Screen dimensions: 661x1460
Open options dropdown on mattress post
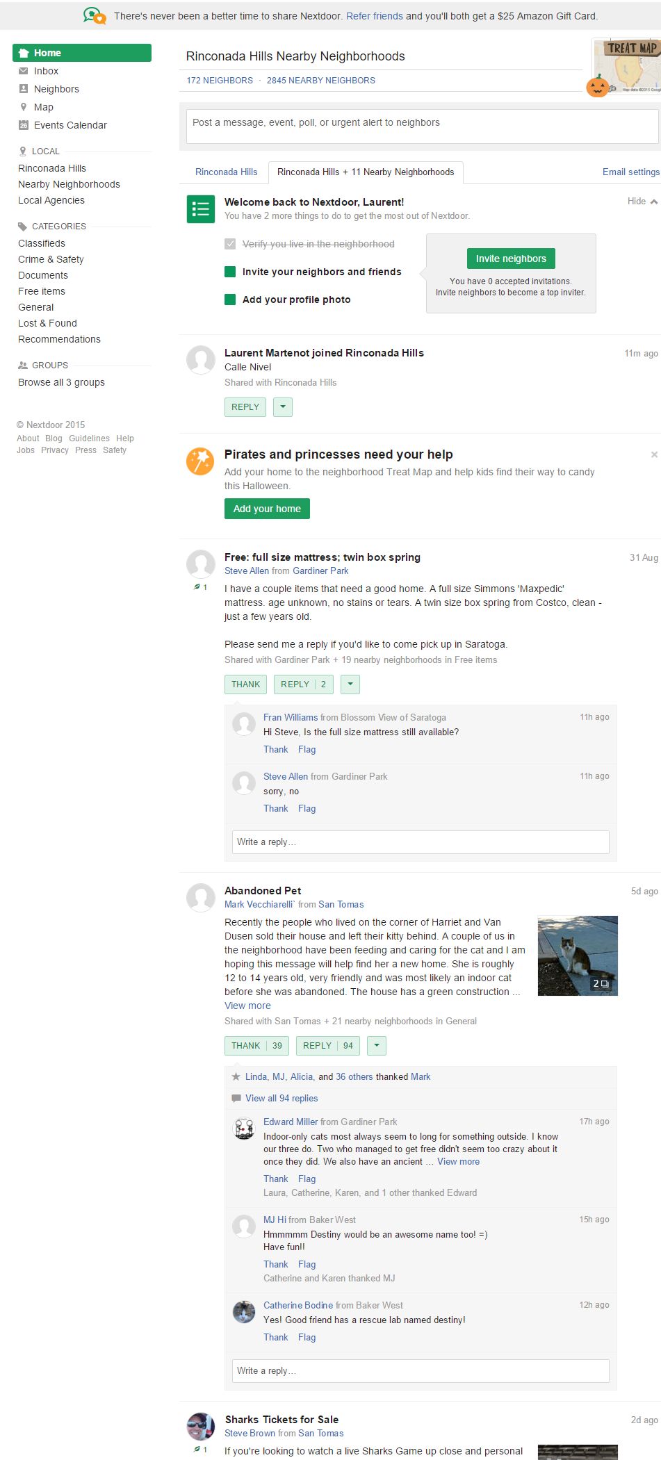click(350, 684)
